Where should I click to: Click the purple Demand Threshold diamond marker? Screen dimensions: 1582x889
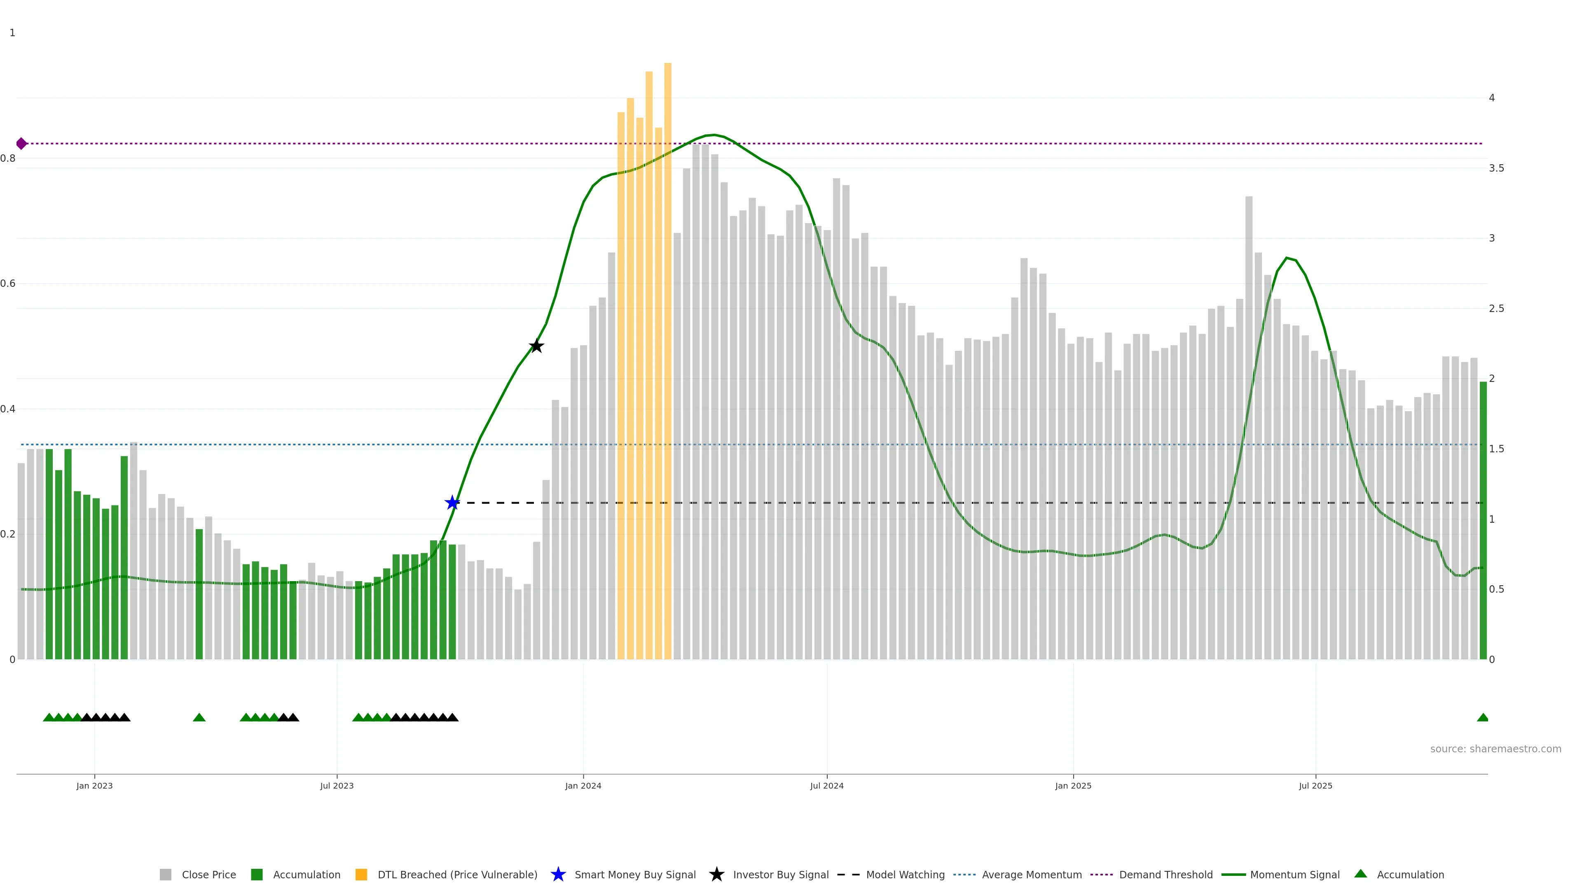click(x=21, y=144)
